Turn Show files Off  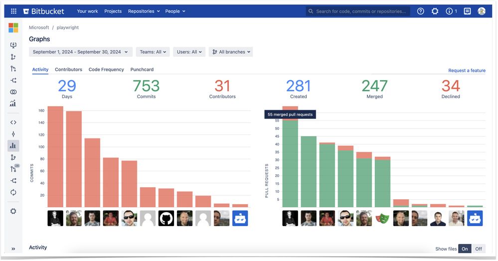(479, 249)
